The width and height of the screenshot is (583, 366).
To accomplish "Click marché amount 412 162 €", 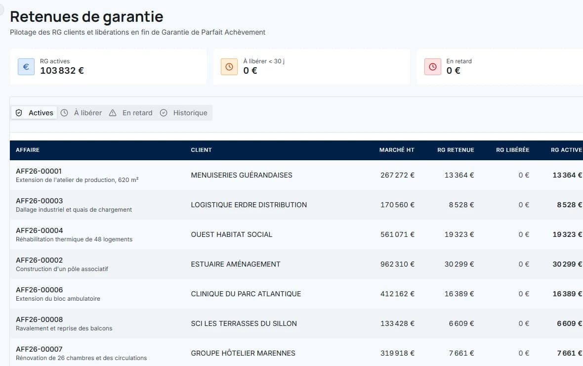I will [x=397, y=294].
